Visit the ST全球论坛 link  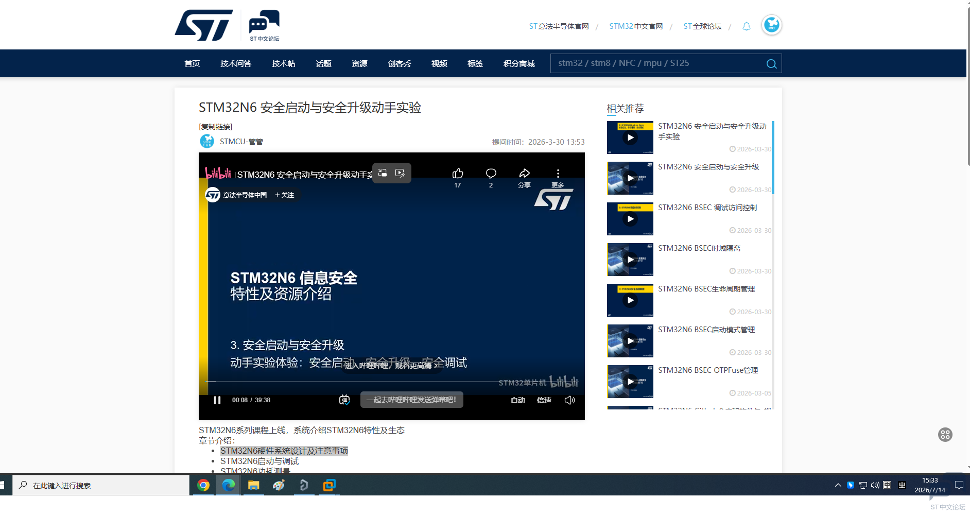(x=702, y=26)
